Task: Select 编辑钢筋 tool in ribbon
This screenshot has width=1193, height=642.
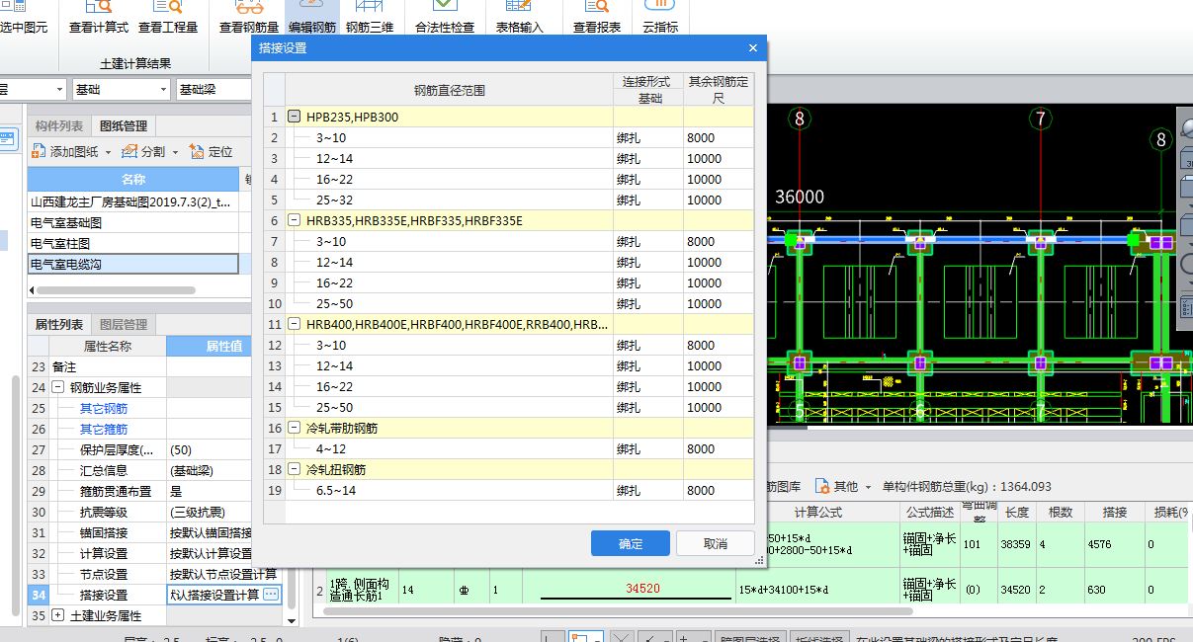Action: pyautogui.click(x=311, y=18)
